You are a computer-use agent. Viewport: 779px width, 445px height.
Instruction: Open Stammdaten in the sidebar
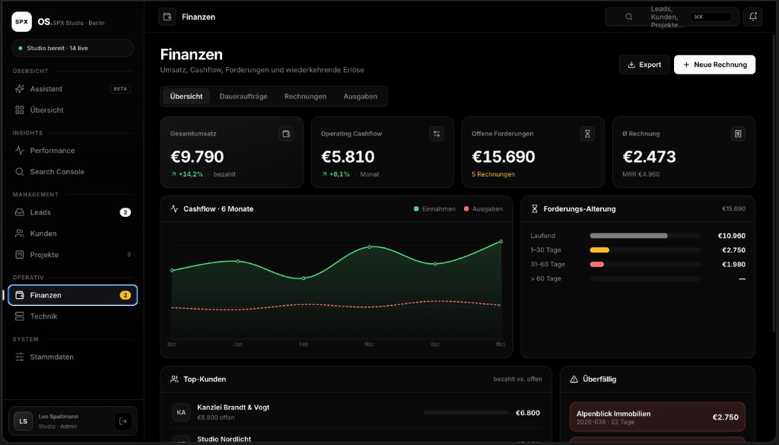pos(72,357)
